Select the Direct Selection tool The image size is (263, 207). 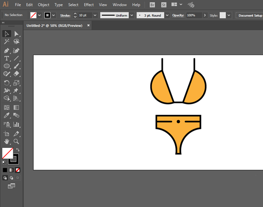[16, 34]
